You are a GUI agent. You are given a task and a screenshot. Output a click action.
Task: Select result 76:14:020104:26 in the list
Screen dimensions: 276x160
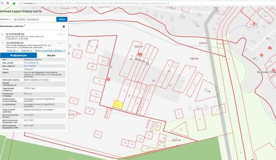[x=15, y=43]
